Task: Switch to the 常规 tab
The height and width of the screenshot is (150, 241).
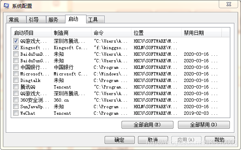Action: pos(16,20)
